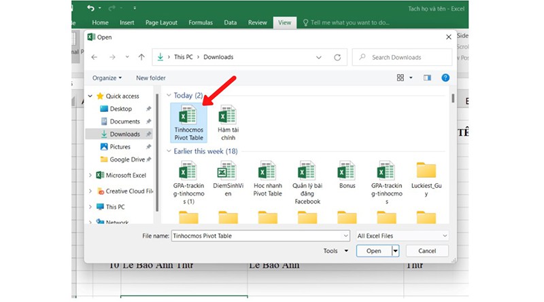544x302 pixels.
Task: Open Desktop in Quick access
Action: click(x=121, y=109)
